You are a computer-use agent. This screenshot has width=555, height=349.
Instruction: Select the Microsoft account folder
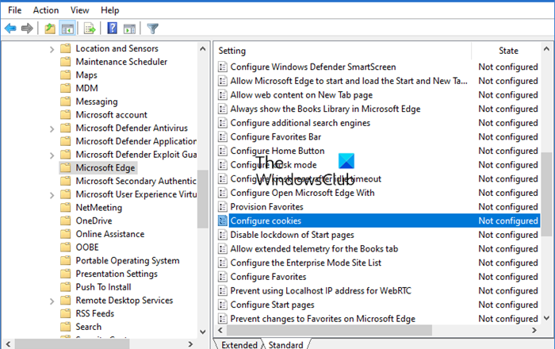pos(112,115)
